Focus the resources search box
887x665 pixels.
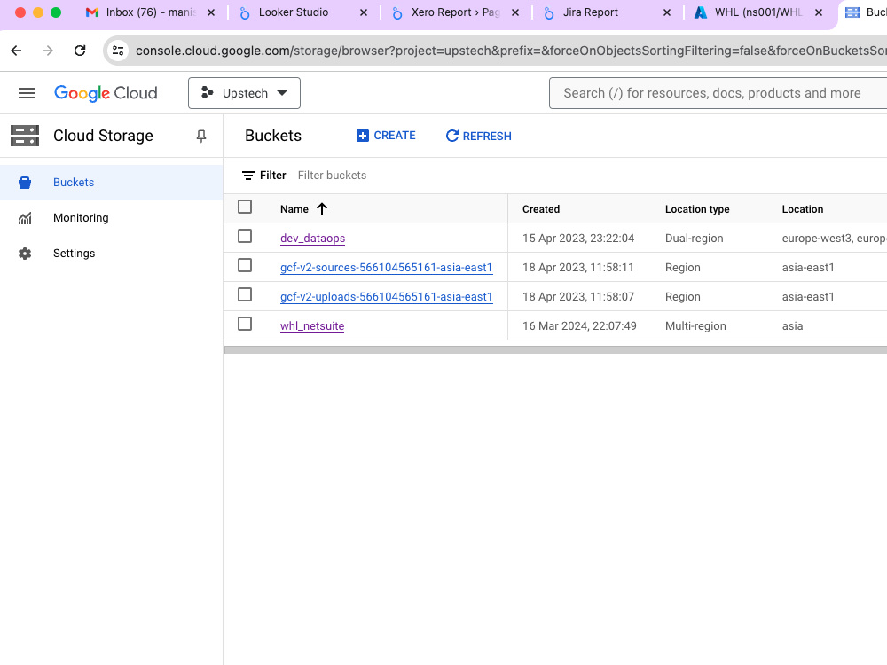718,93
